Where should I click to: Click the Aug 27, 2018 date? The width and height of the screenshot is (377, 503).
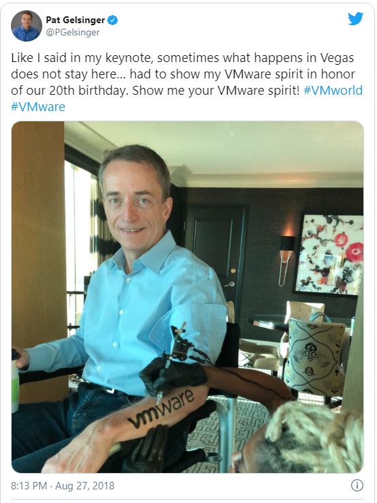[x=85, y=486]
